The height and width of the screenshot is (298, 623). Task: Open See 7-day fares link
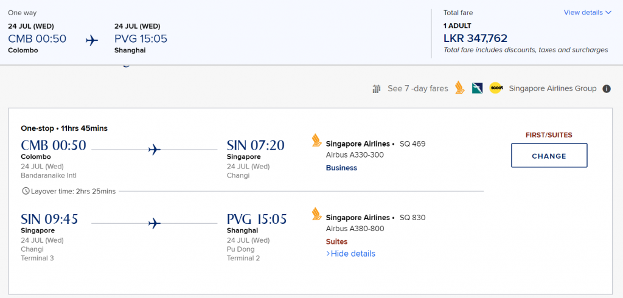[x=417, y=89]
